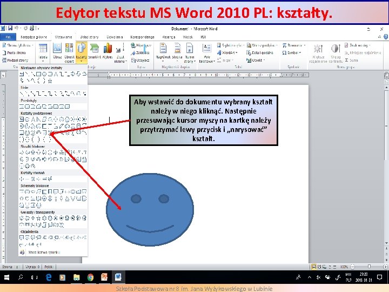Click the Undo arrow in quick access toolbar

click(16, 28)
